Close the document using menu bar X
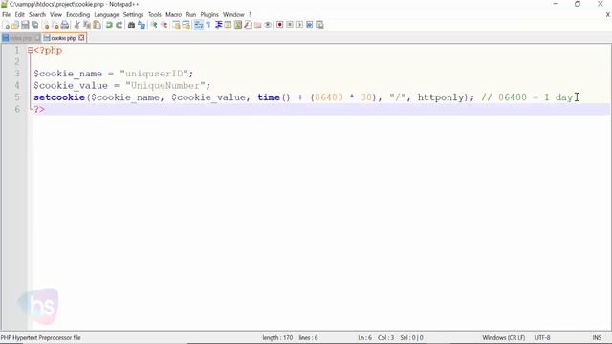Viewport: 612px width, 344px height. pyautogui.click(x=608, y=15)
